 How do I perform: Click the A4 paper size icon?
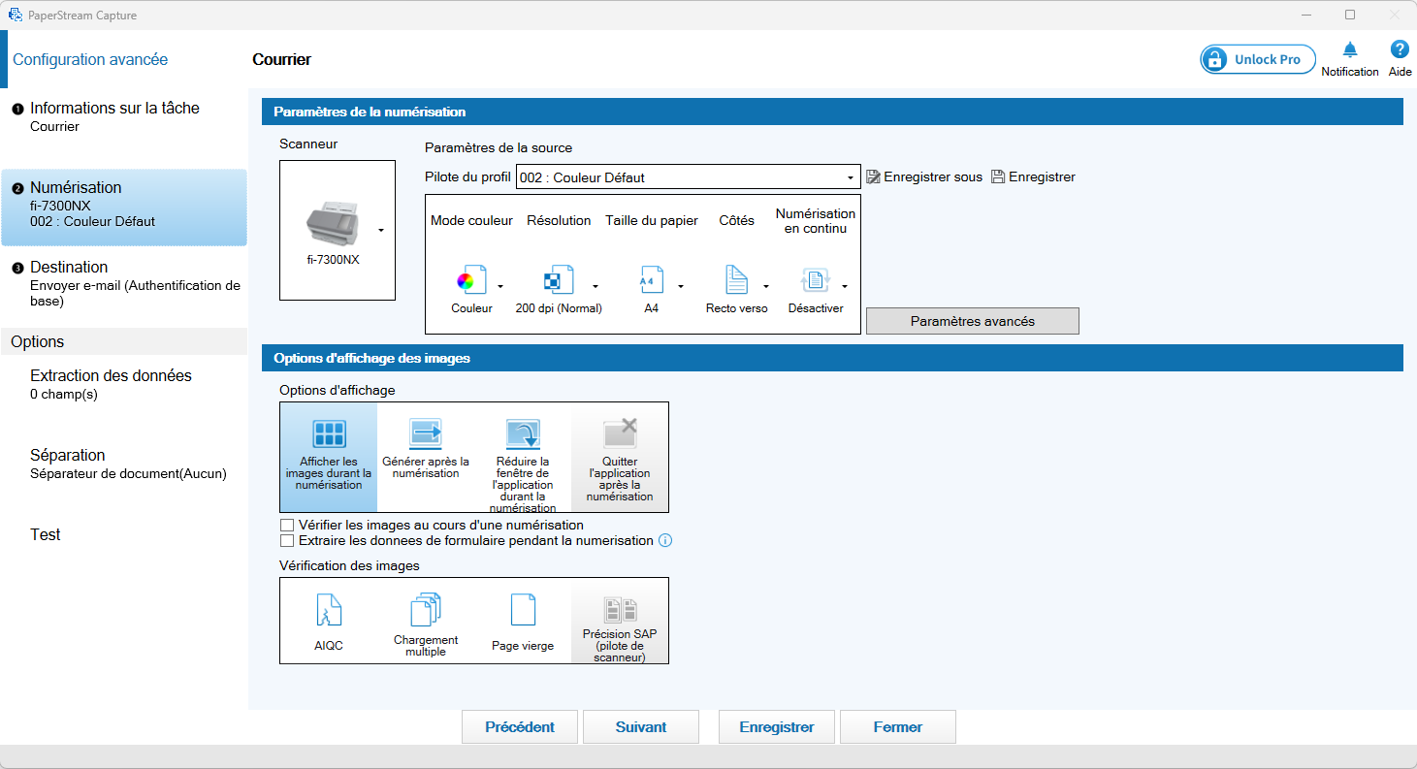point(652,281)
